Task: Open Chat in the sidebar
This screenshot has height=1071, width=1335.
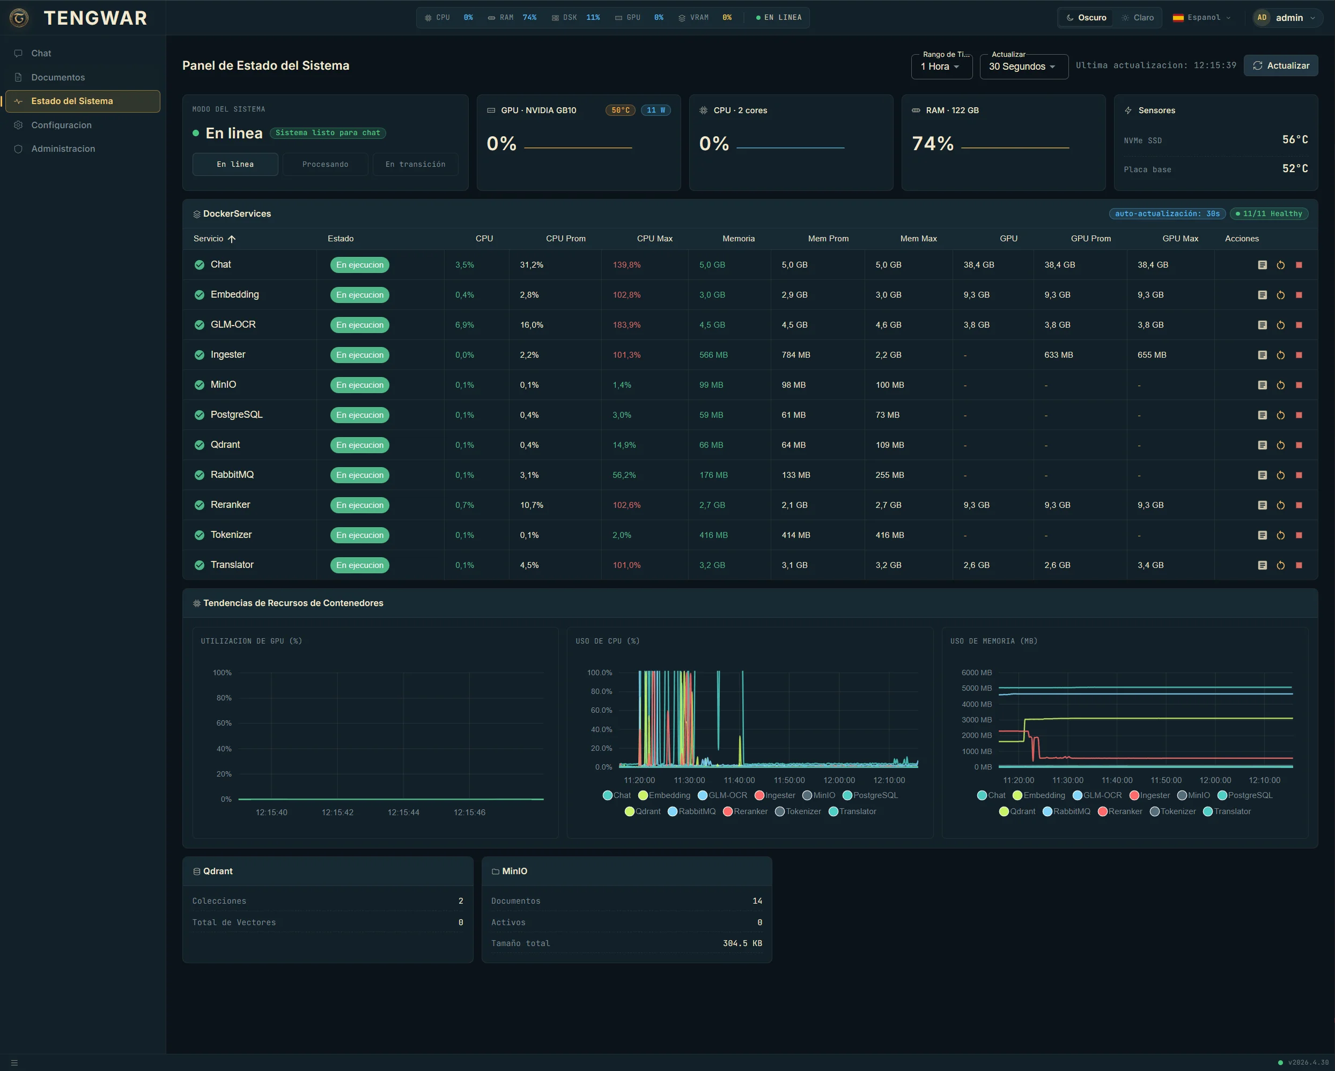Action: (83, 53)
